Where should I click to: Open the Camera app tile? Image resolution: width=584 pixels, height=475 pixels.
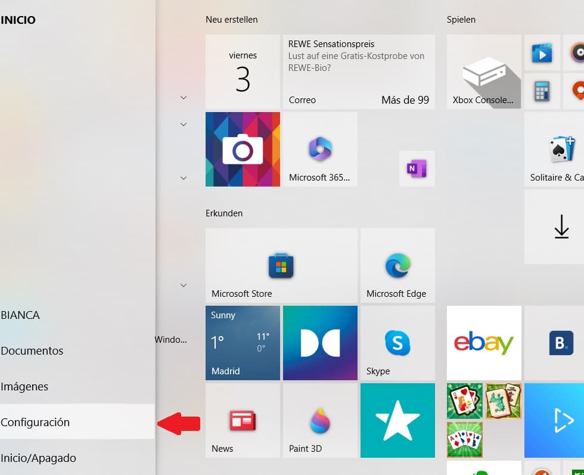point(243,149)
